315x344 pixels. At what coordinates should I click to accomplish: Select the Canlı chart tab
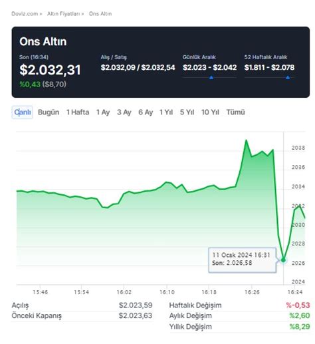tap(23, 112)
